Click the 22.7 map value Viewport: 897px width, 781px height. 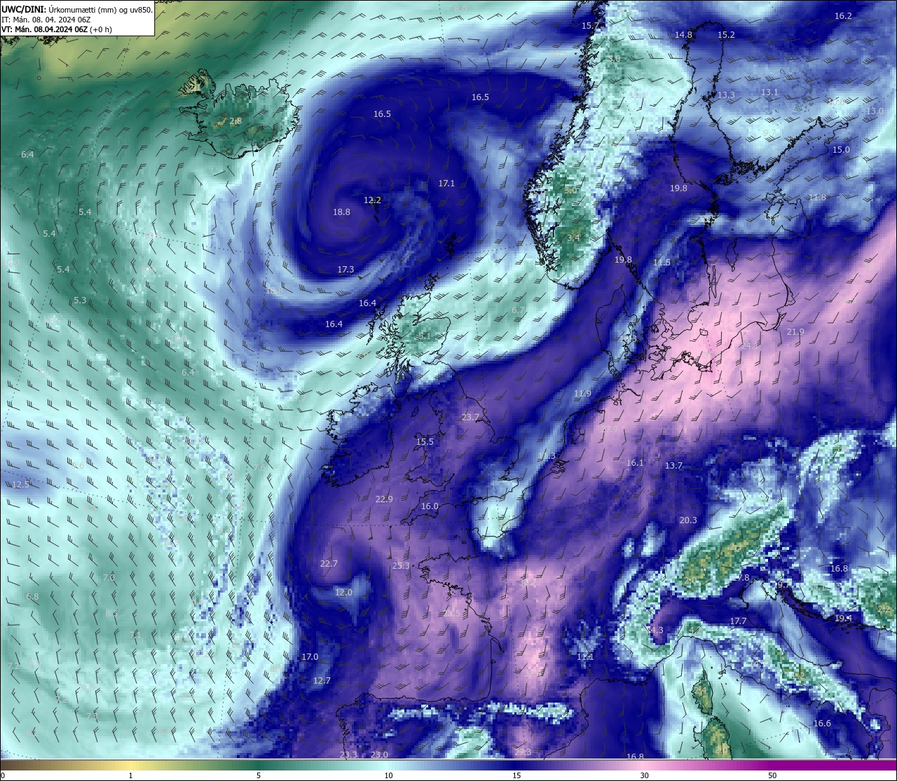pyautogui.click(x=329, y=563)
